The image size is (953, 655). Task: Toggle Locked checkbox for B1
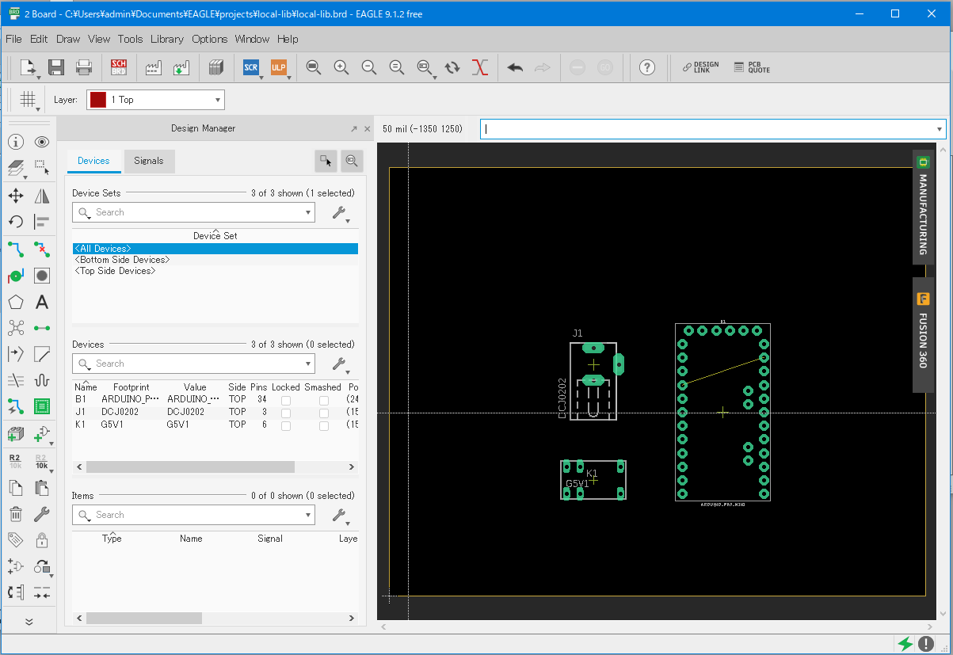point(286,401)
